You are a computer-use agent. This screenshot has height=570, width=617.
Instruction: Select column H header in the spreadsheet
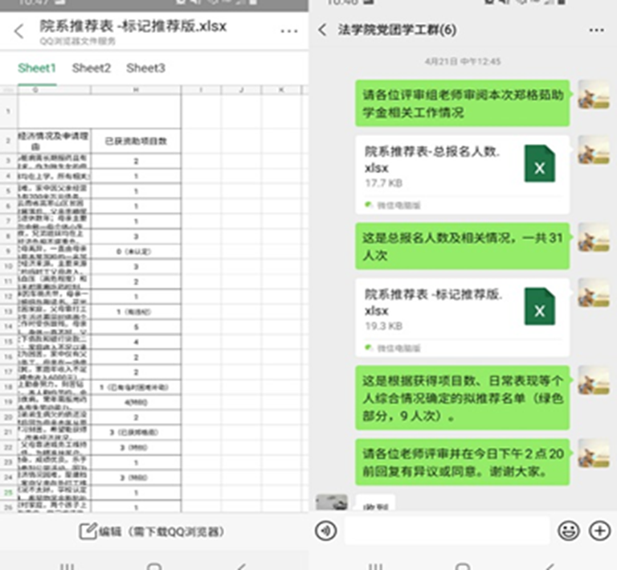136,90
